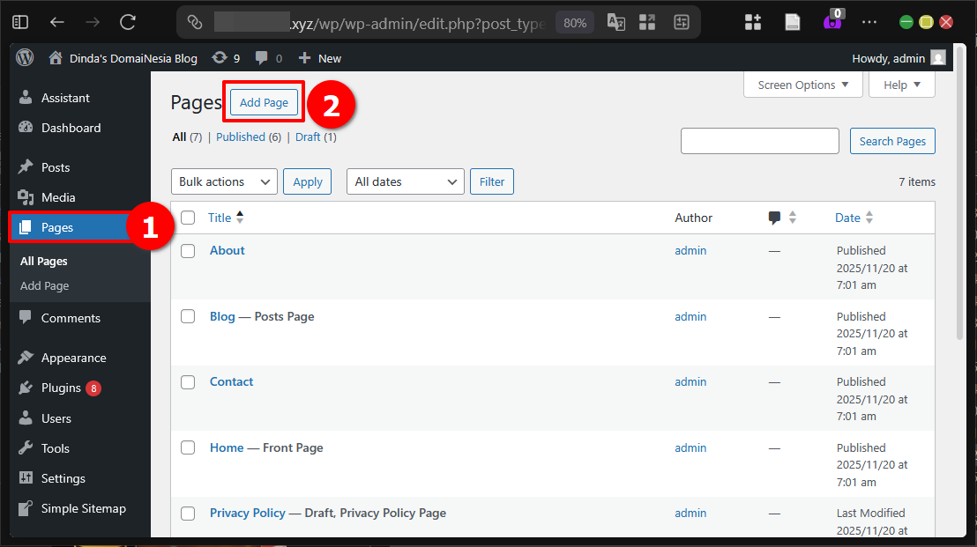Image resolution: width=977 pixels, height=547 pixels.
Task: Select the checkbox for the Contact page
Action: [188, 382]
